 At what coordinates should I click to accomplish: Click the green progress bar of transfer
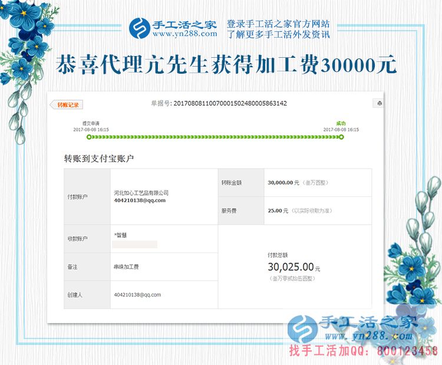pos(215,137)
